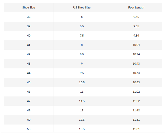
Task: Click foot length 9.45 value
Action: pyautogui.click(x=136, y=17)
